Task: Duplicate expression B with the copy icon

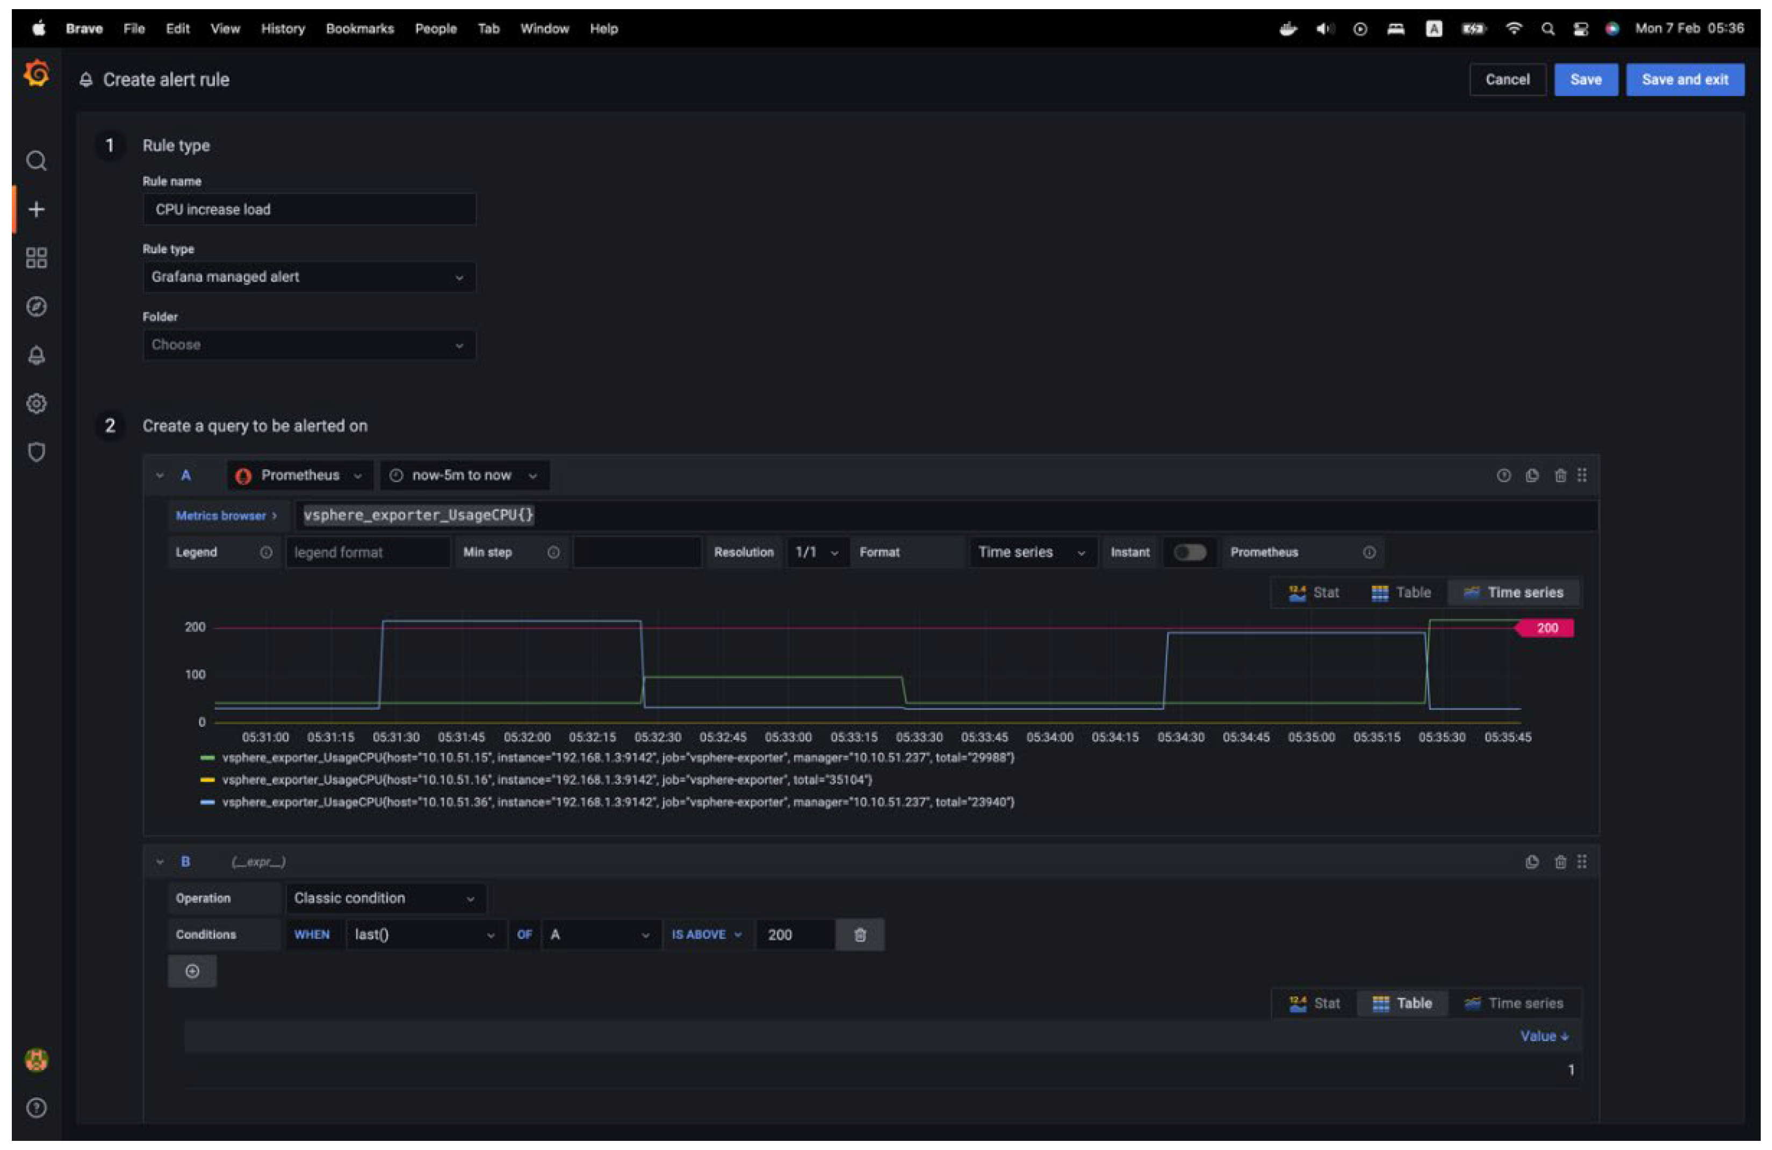Action: click(1531, 862)
